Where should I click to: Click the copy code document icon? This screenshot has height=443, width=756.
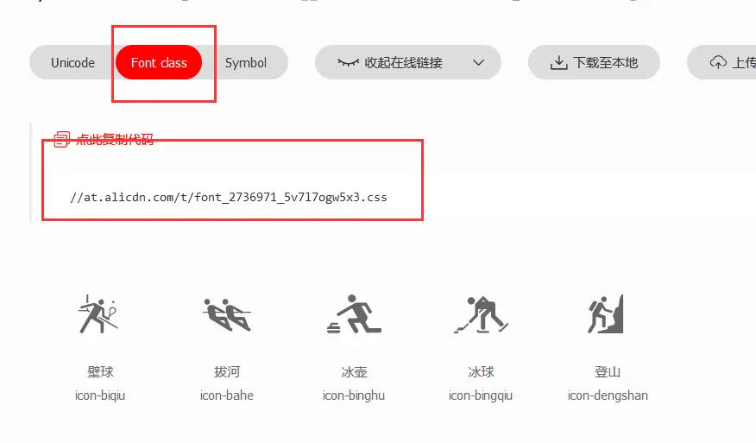click(x=61, y=139)
